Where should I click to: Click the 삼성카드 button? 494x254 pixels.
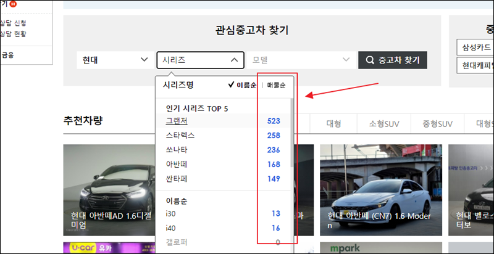[475, 47]
